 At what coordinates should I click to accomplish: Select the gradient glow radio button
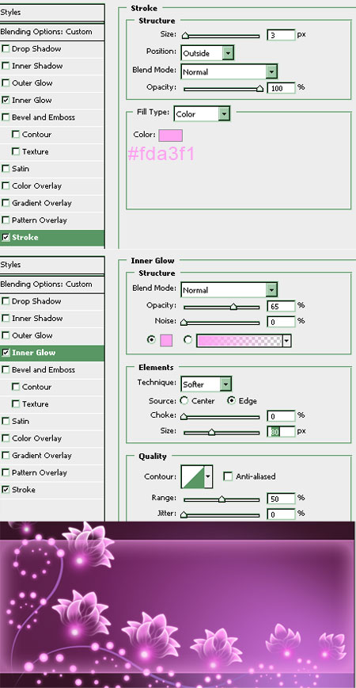(187, 339)
